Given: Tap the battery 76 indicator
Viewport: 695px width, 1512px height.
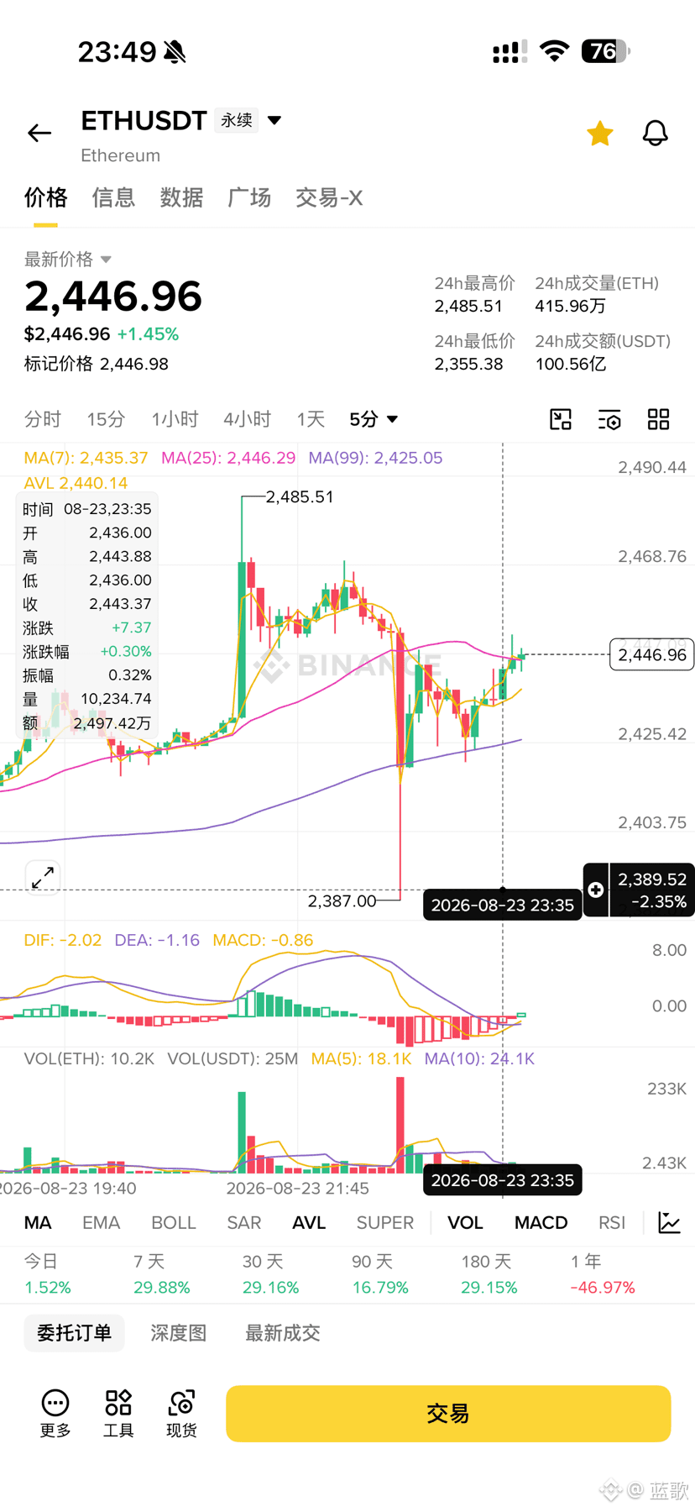Looking at the screenshot, I should point(605,51).
